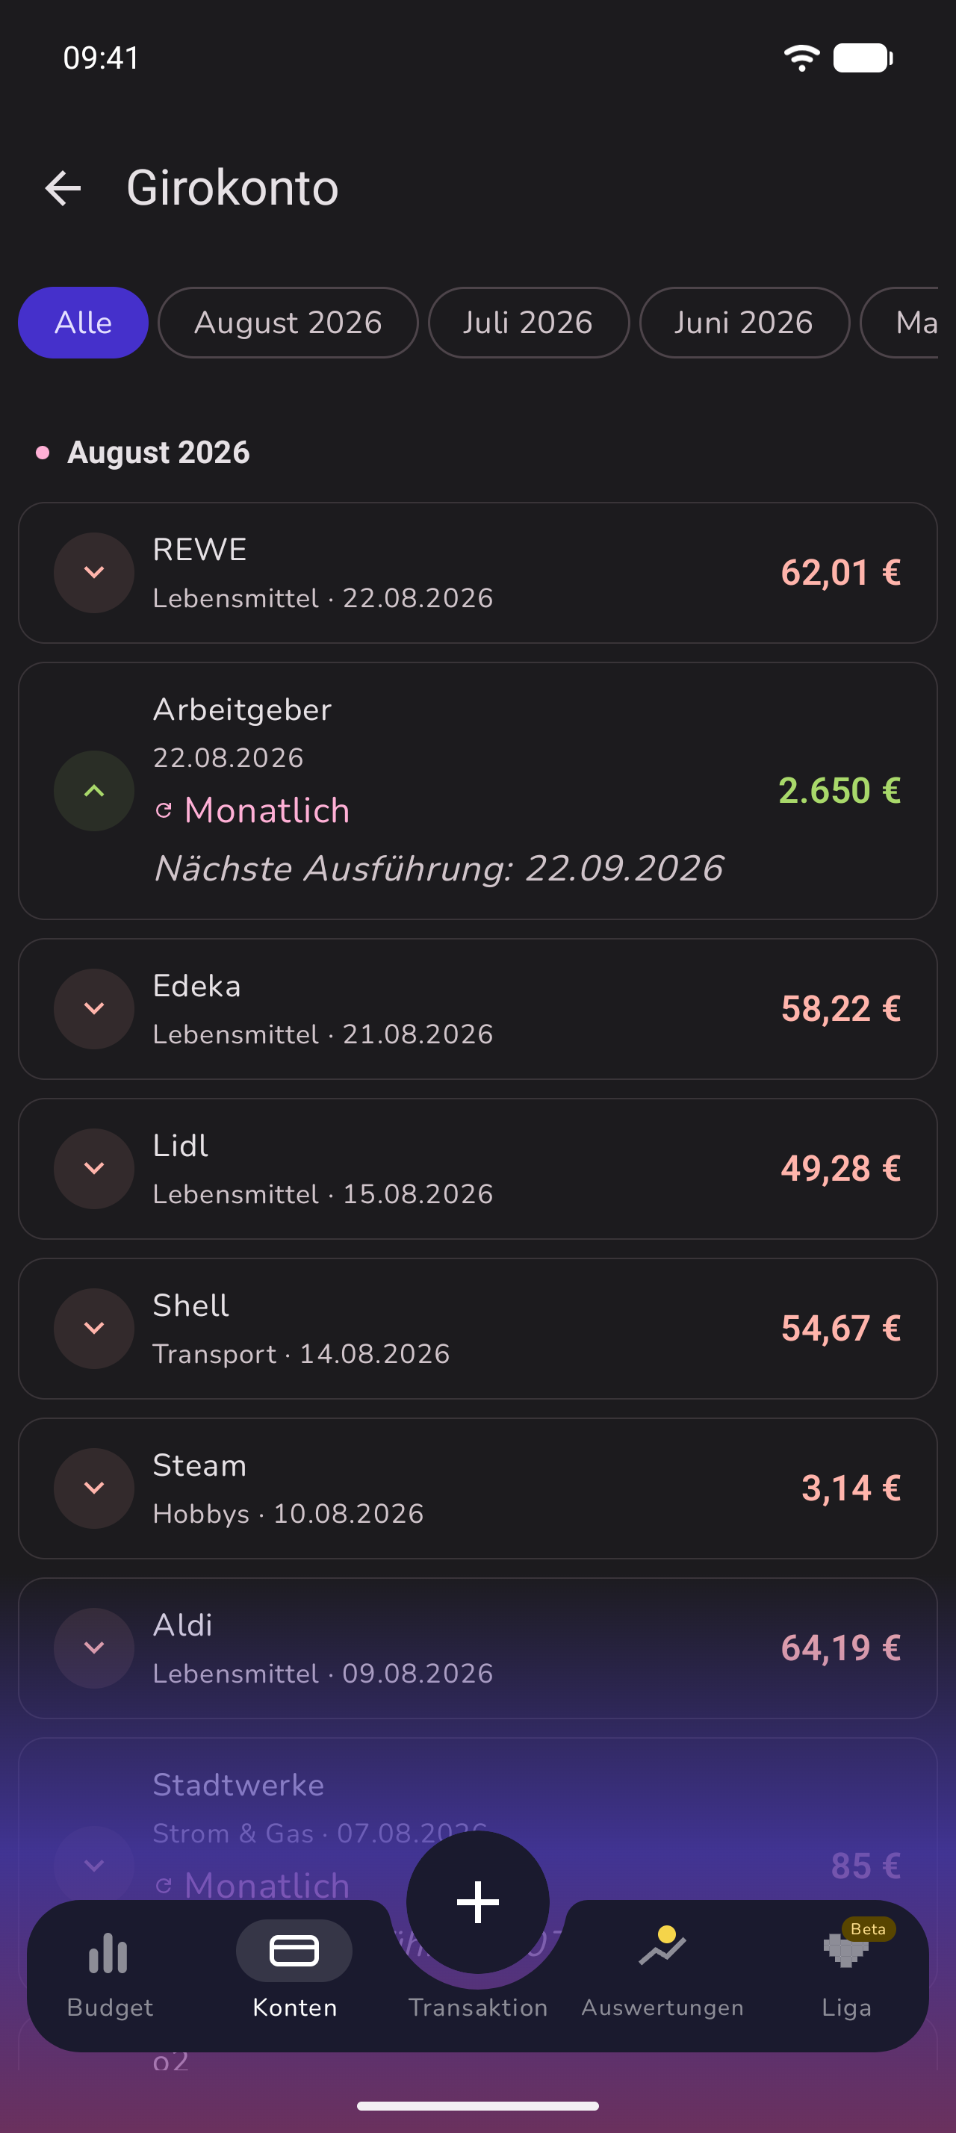Tap the back arrow next to Girokonto
Viewport: 956px width, 2133px height.
tap(63, 188)
